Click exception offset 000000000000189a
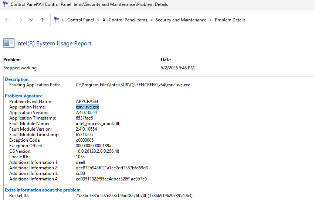 [x=94, y=146]
